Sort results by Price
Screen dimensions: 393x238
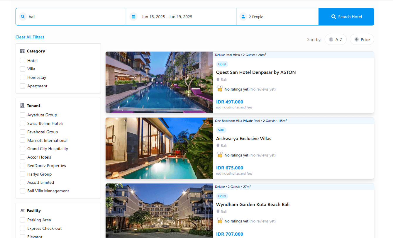click(362, 40)
